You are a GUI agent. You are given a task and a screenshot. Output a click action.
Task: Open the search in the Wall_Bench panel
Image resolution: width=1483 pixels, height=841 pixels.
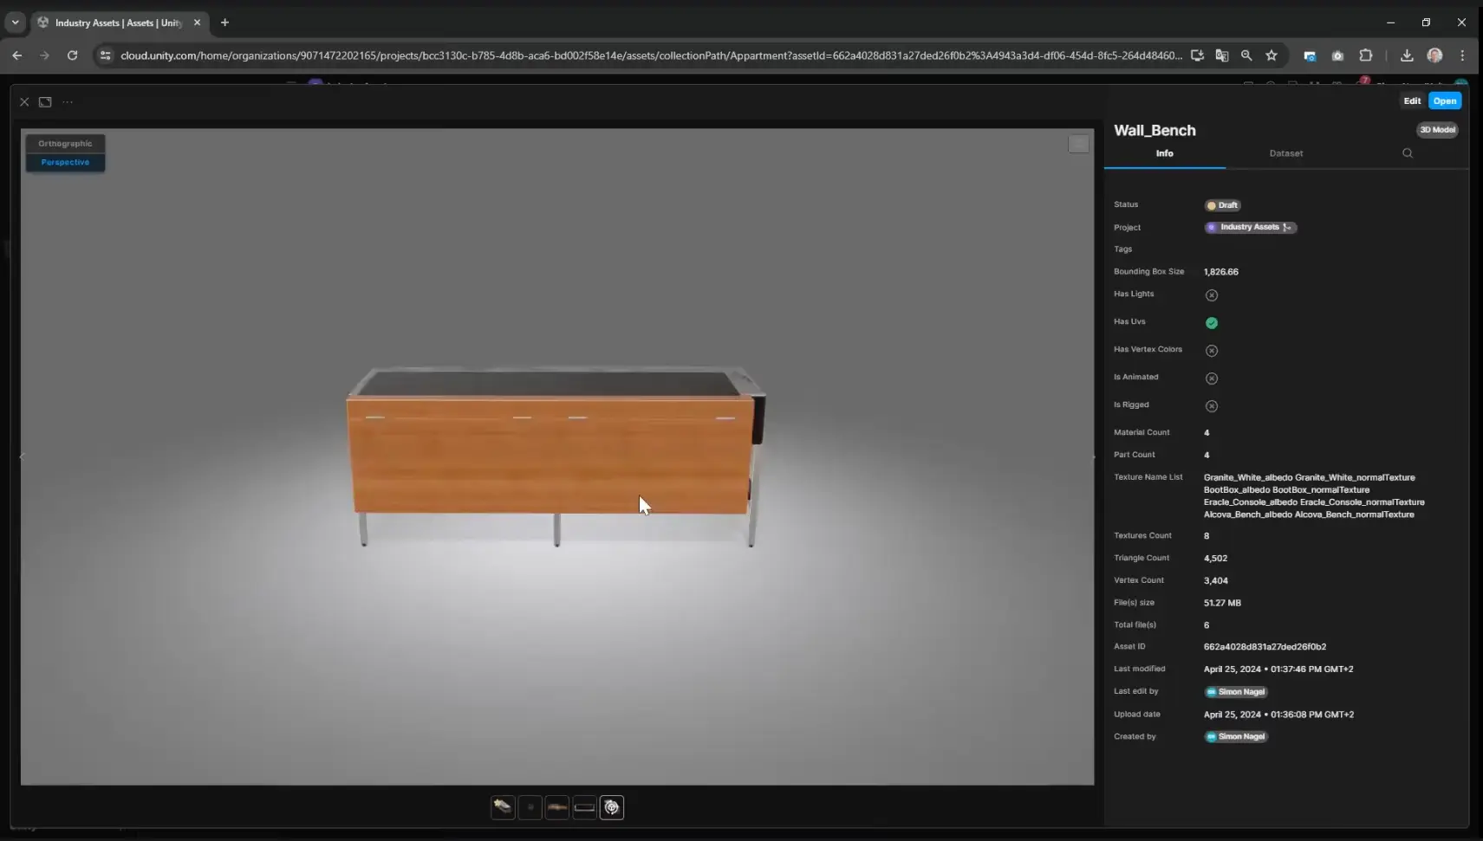(1408, 153)
